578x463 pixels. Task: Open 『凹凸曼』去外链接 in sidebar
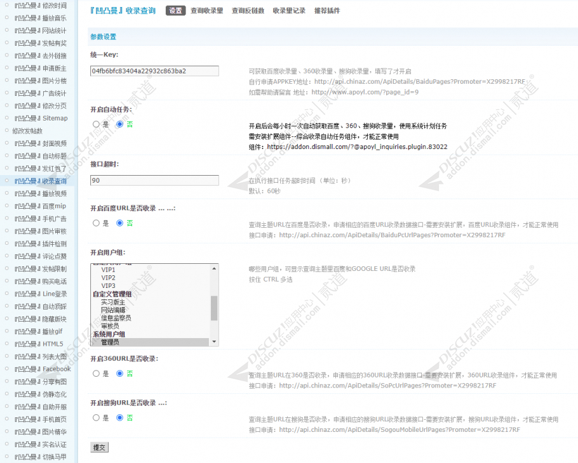[x=41, y=56]
